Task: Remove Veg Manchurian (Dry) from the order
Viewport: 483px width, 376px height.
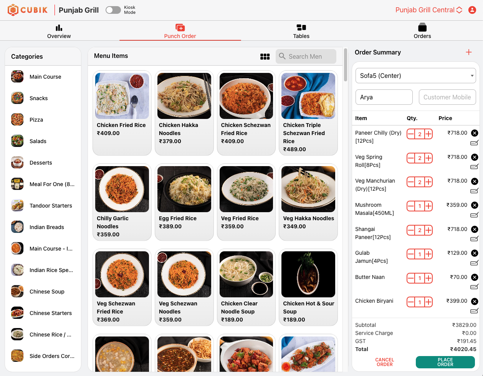Action: [475, 181]
